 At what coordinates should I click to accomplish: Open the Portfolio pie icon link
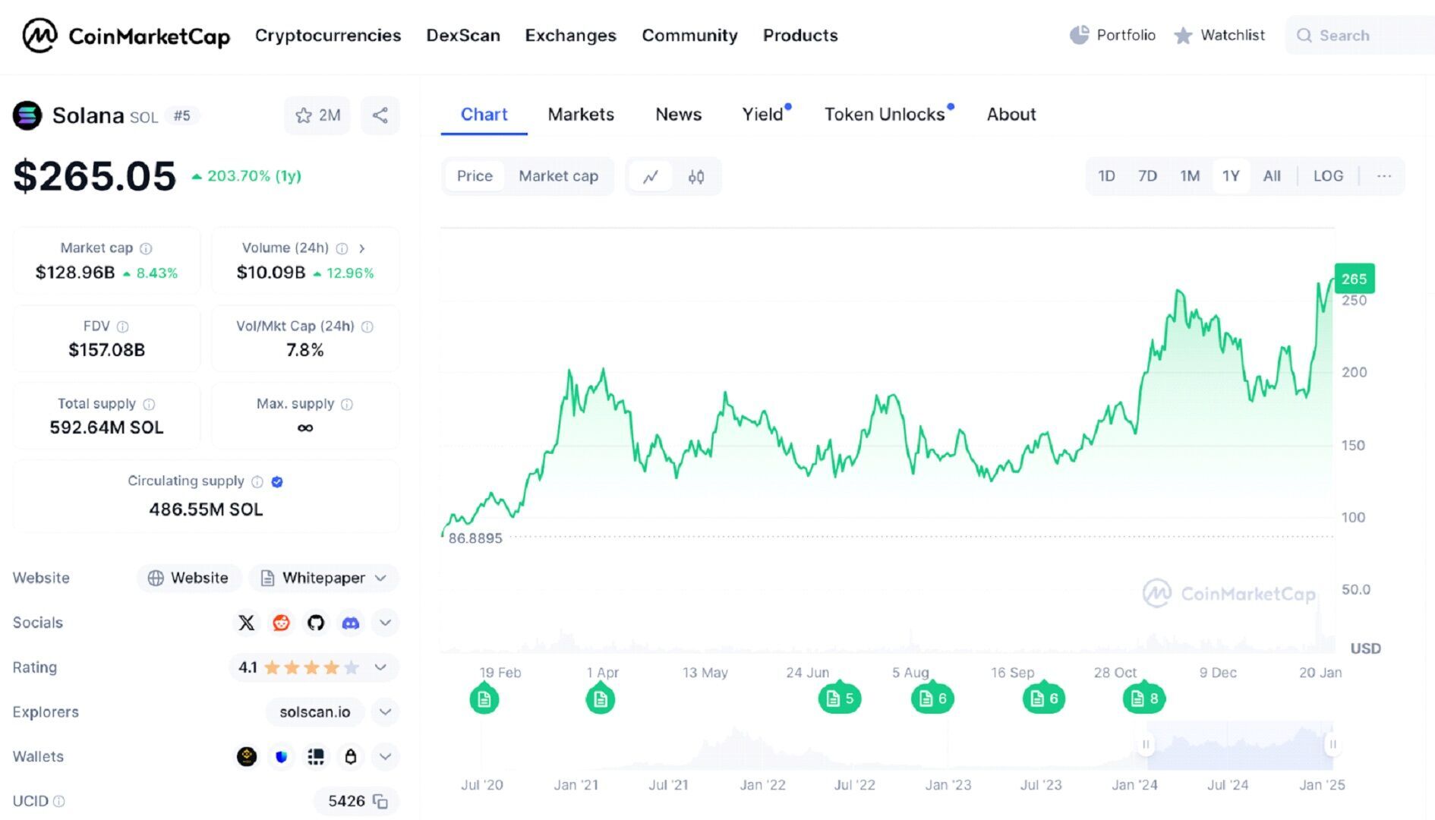pos(1112,35)
